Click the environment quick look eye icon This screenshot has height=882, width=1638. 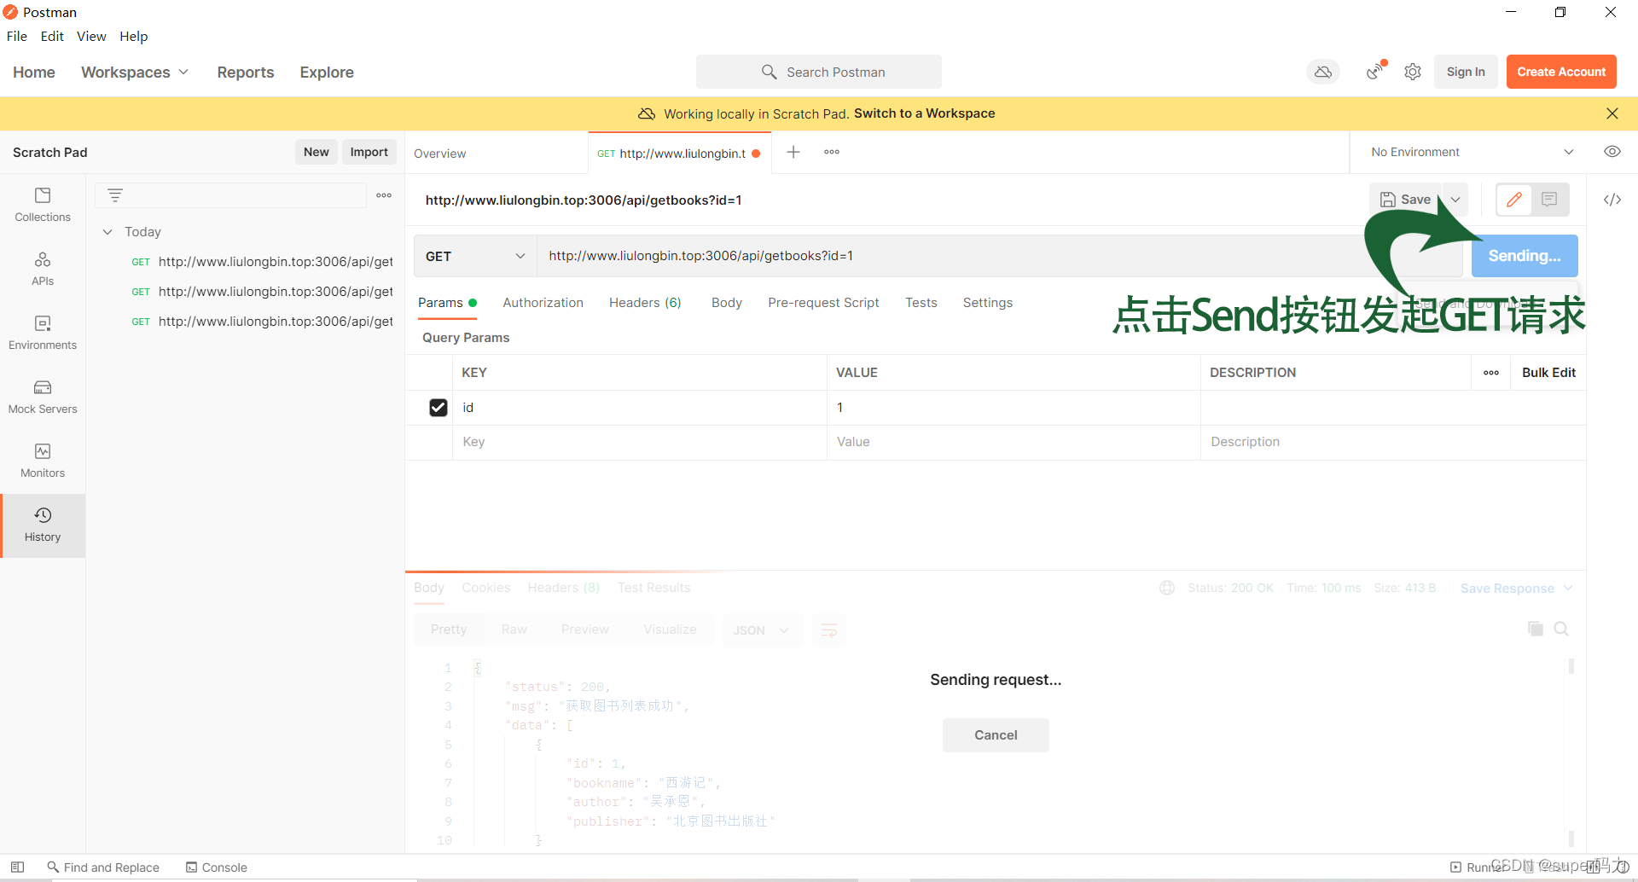click(1612, 152)
